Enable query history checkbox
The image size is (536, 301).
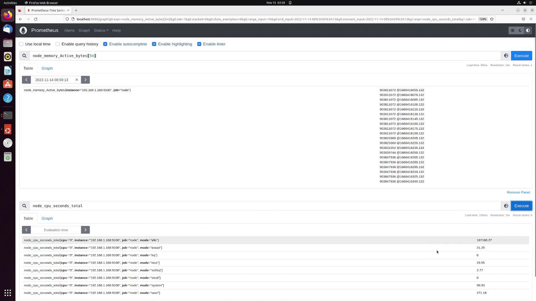click(58, 44)
